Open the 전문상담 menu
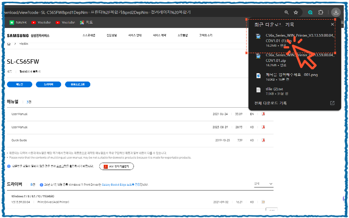 (x=112, y=35)
